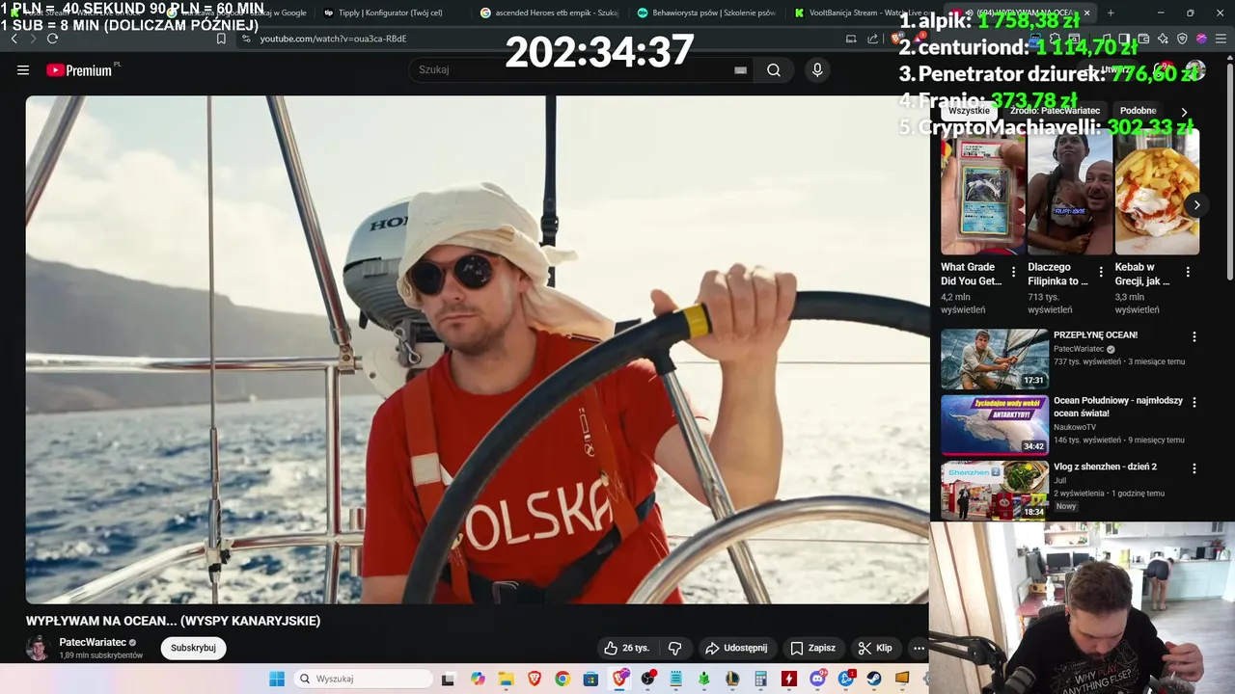Open the YouTube hamburger guide menu

pos(23,70)
